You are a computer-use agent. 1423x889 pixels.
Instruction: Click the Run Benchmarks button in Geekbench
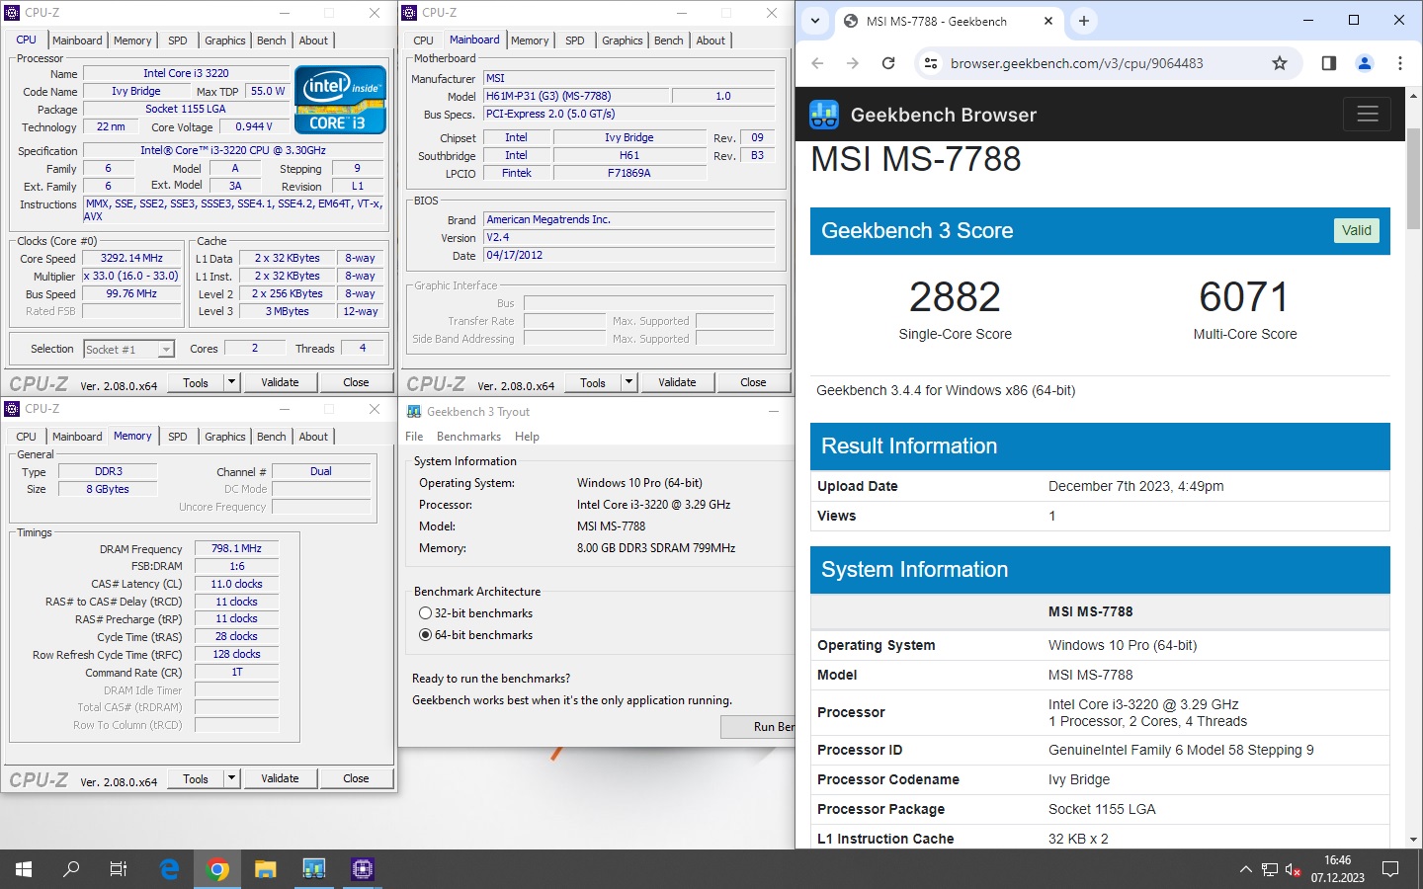pyautogui.click(x=758, y=727)
